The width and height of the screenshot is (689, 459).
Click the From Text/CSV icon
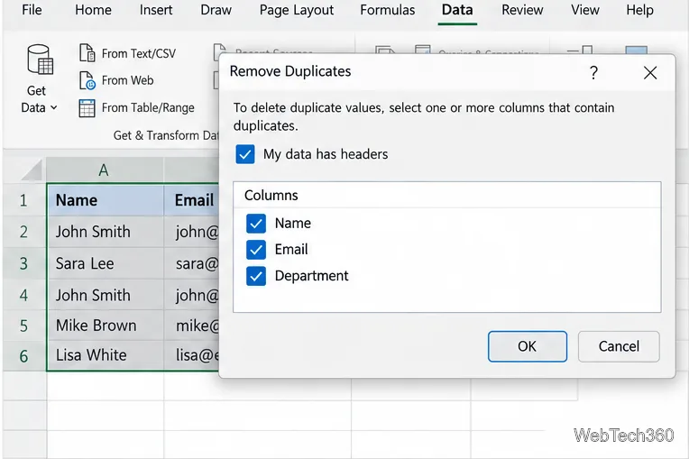87,52
